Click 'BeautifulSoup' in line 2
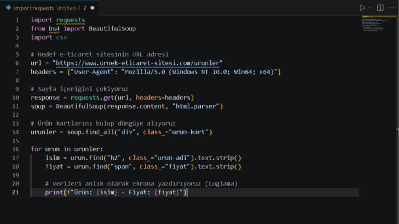 (x=112, y=29)
